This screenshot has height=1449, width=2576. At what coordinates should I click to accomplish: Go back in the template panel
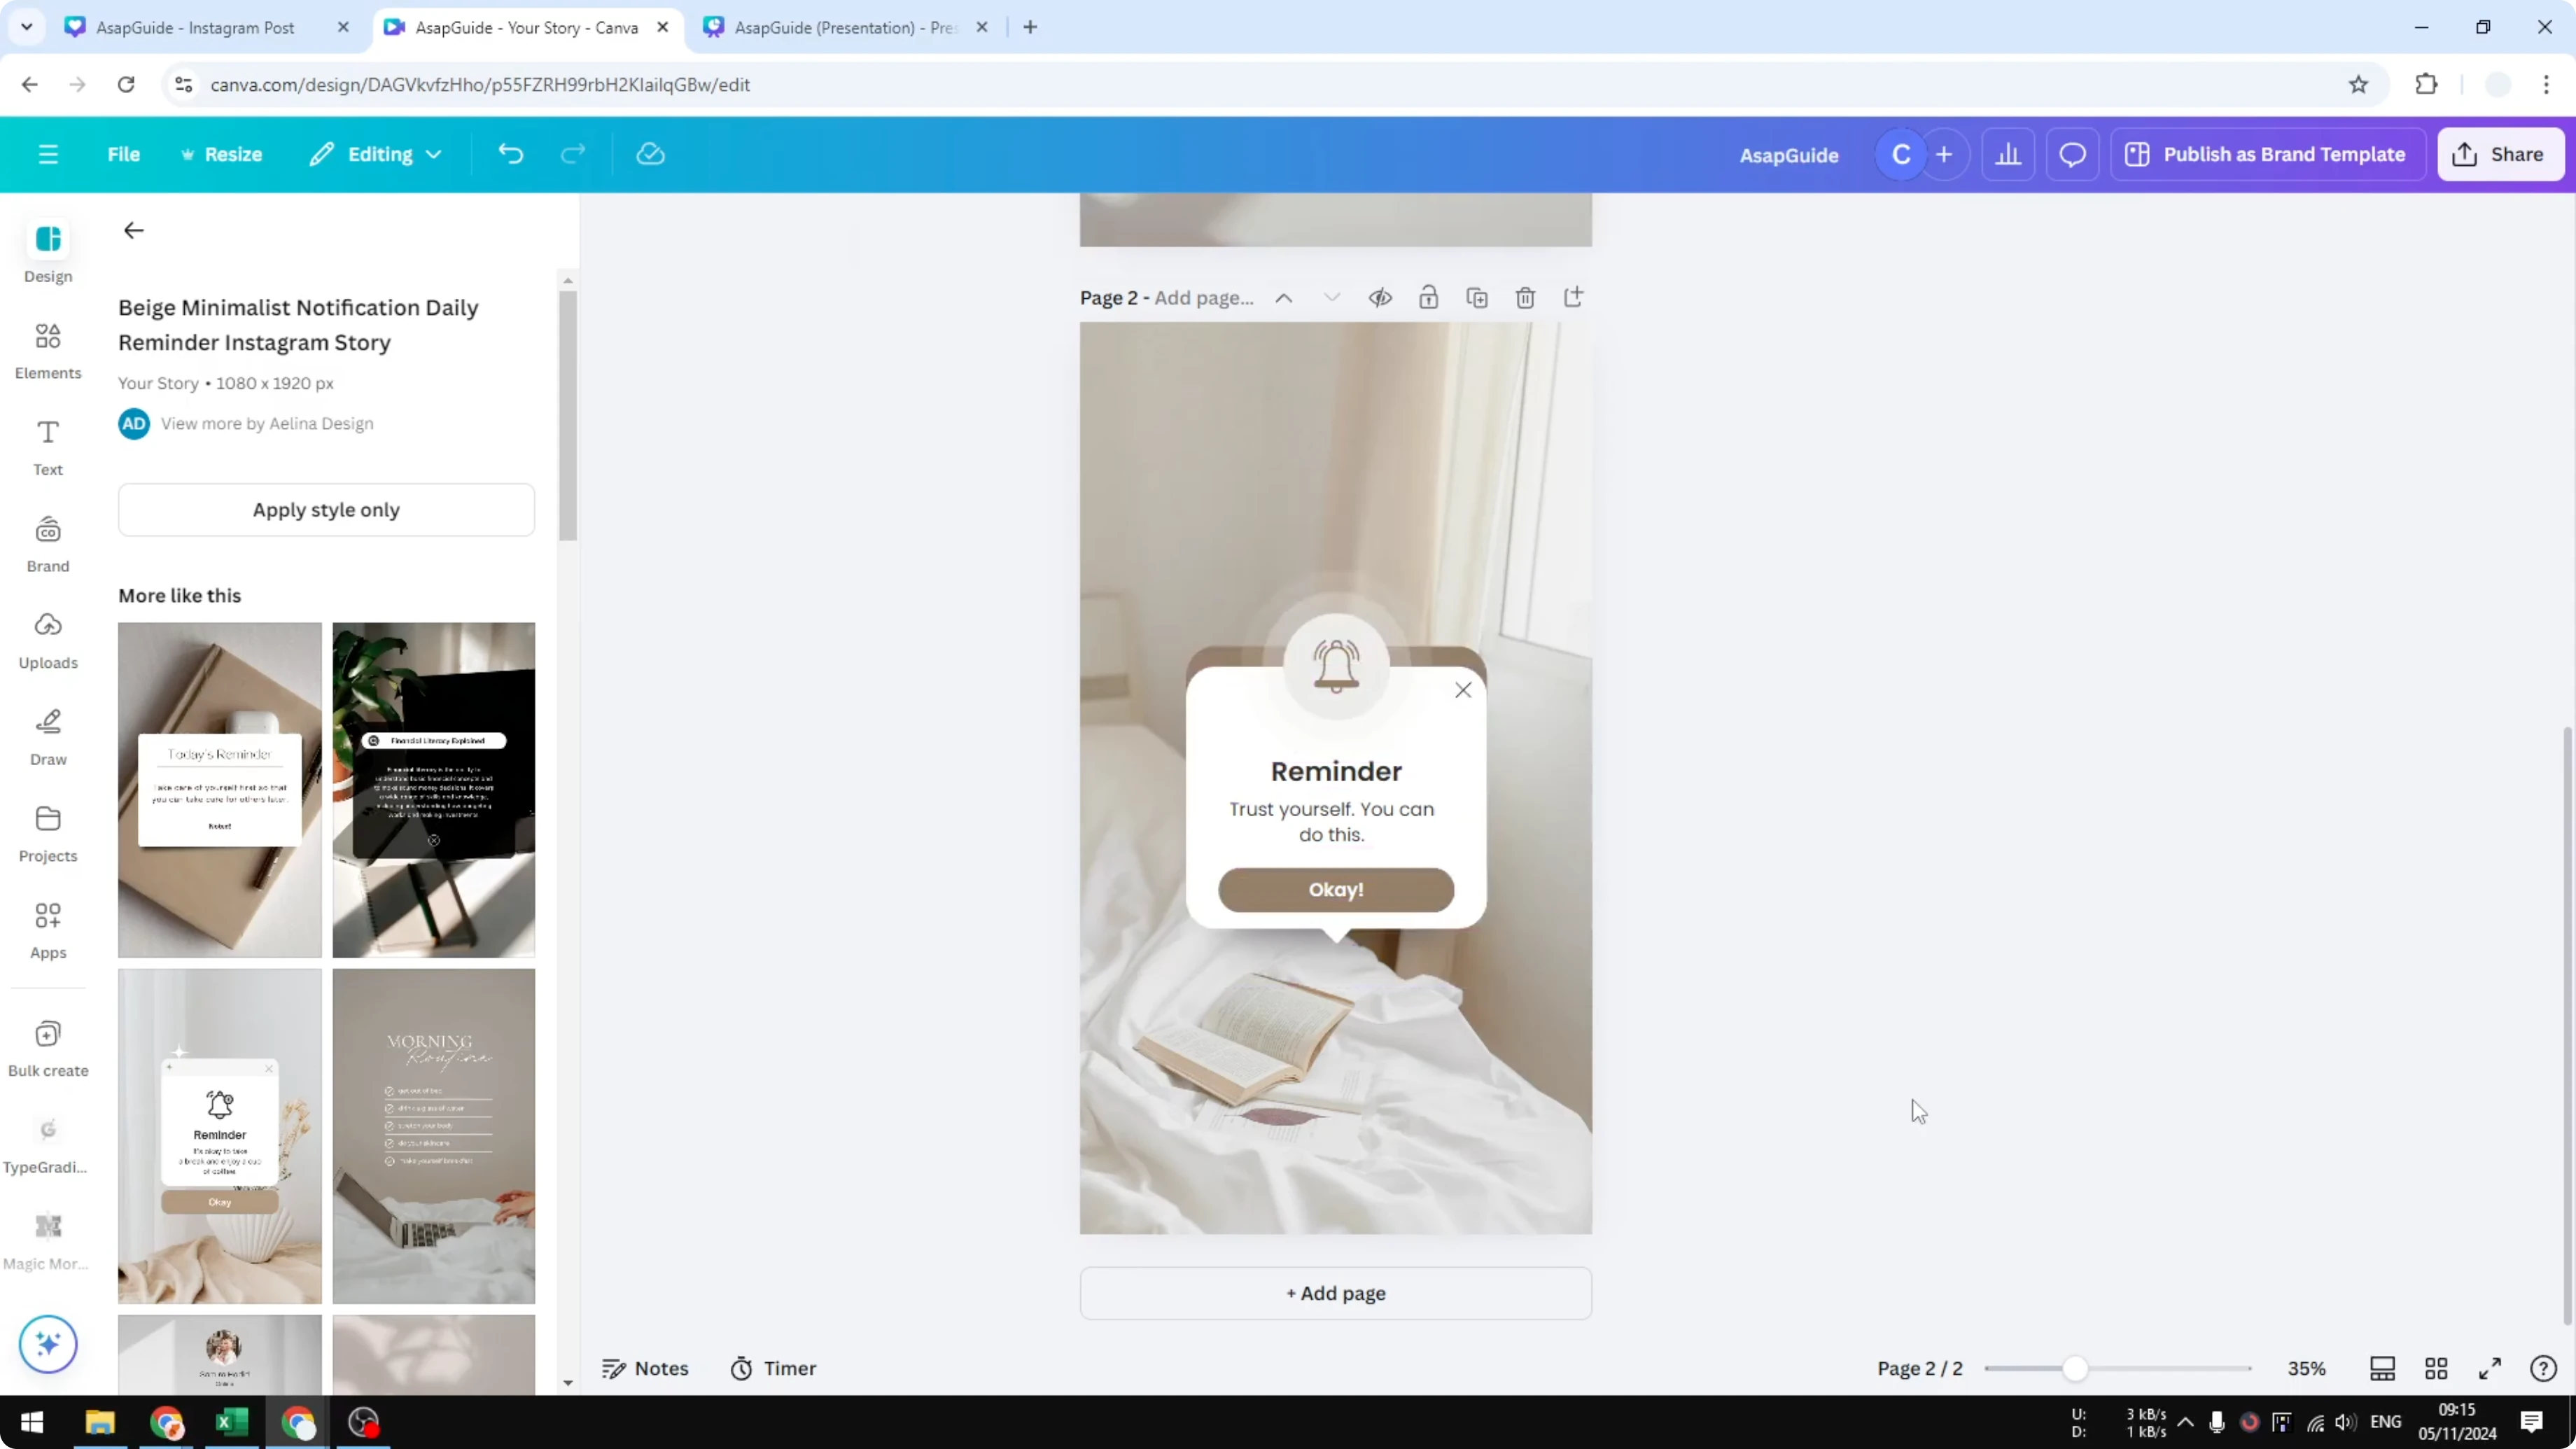point(134,231)
